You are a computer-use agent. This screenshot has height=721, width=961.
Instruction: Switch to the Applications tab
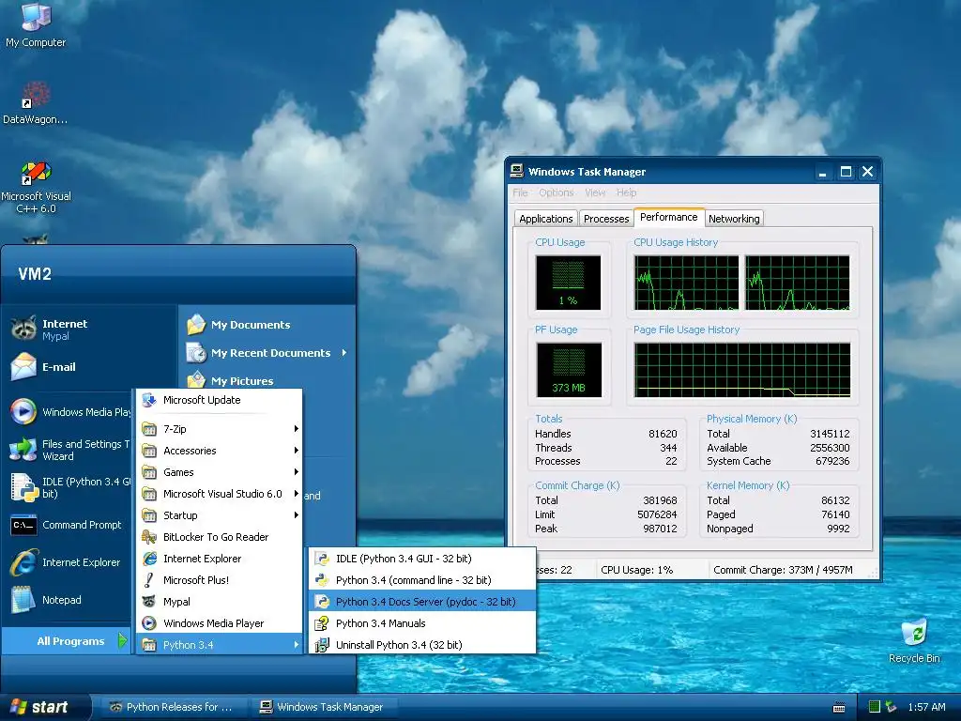coord(545,219)
